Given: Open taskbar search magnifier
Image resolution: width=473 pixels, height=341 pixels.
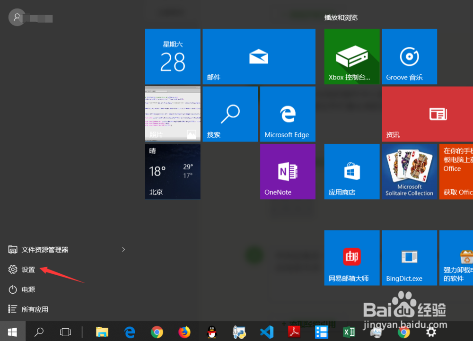Looking at the screenshot, I should pos(39,332).
